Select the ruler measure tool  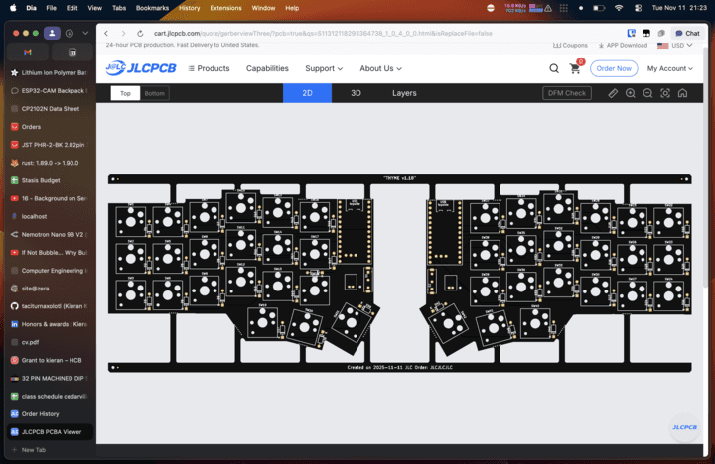(x=613, y=93)
